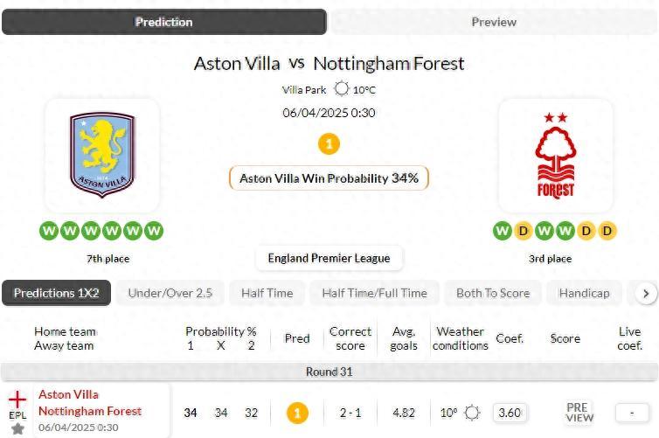The image size is (659, 438).
Task: Select the Both To Score tab
Action: [x=493, y=293]
